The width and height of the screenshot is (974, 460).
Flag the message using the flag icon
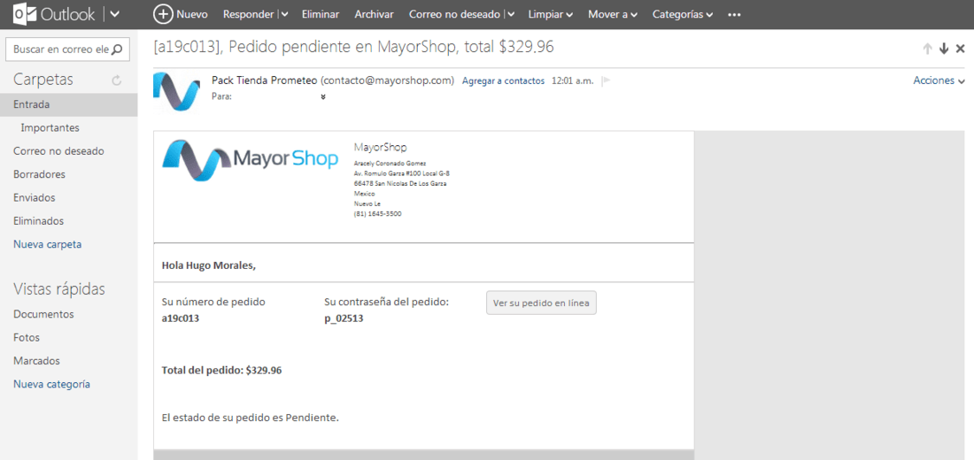coord(607,80)
